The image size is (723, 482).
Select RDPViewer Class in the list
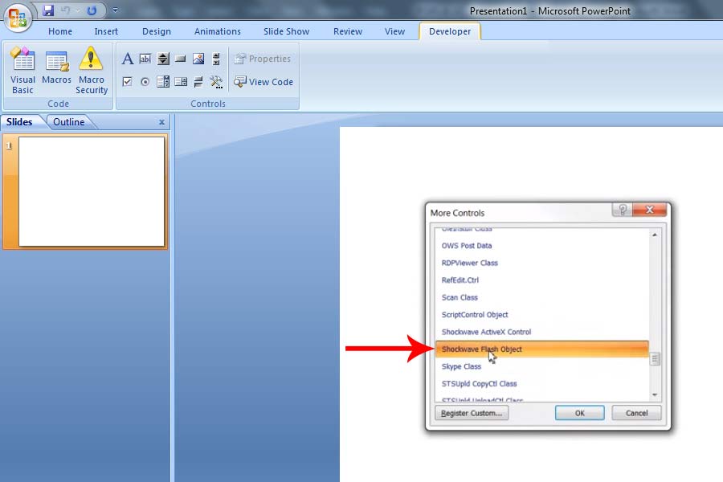click(541, 263)
